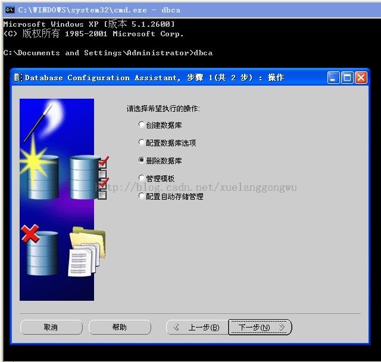Click the cmd.exe - dbca window title text
This screenshot has width=381, height=362.
pos(99,10)
